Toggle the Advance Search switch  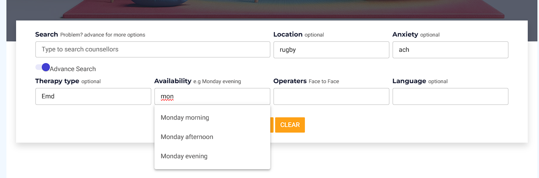tap(43, 68)
